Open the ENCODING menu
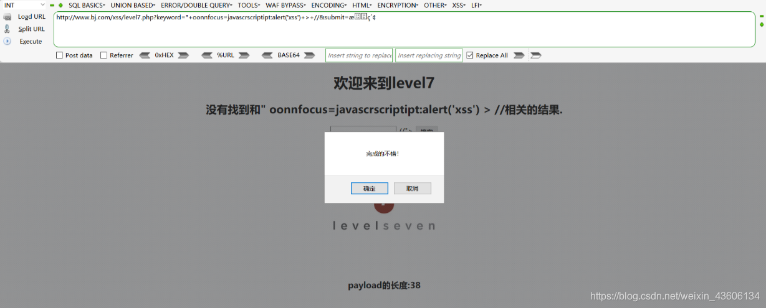This screenshot has width=766, height=308. (329, 5)
